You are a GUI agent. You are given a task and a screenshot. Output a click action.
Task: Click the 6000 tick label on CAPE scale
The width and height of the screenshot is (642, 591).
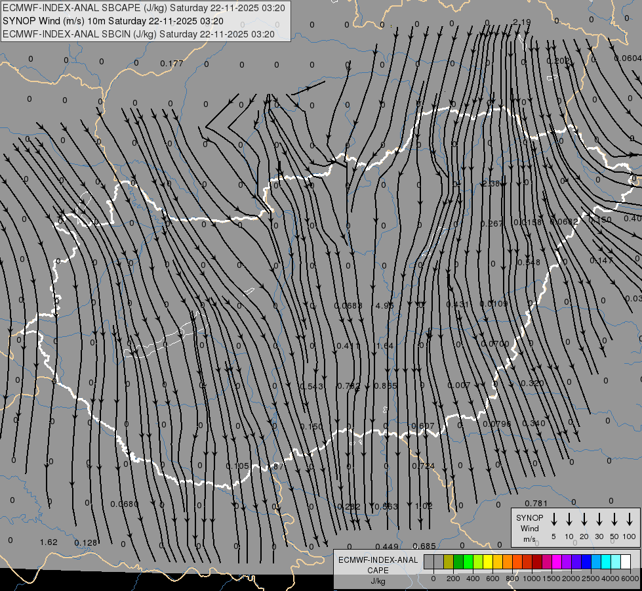coord(630,579)
